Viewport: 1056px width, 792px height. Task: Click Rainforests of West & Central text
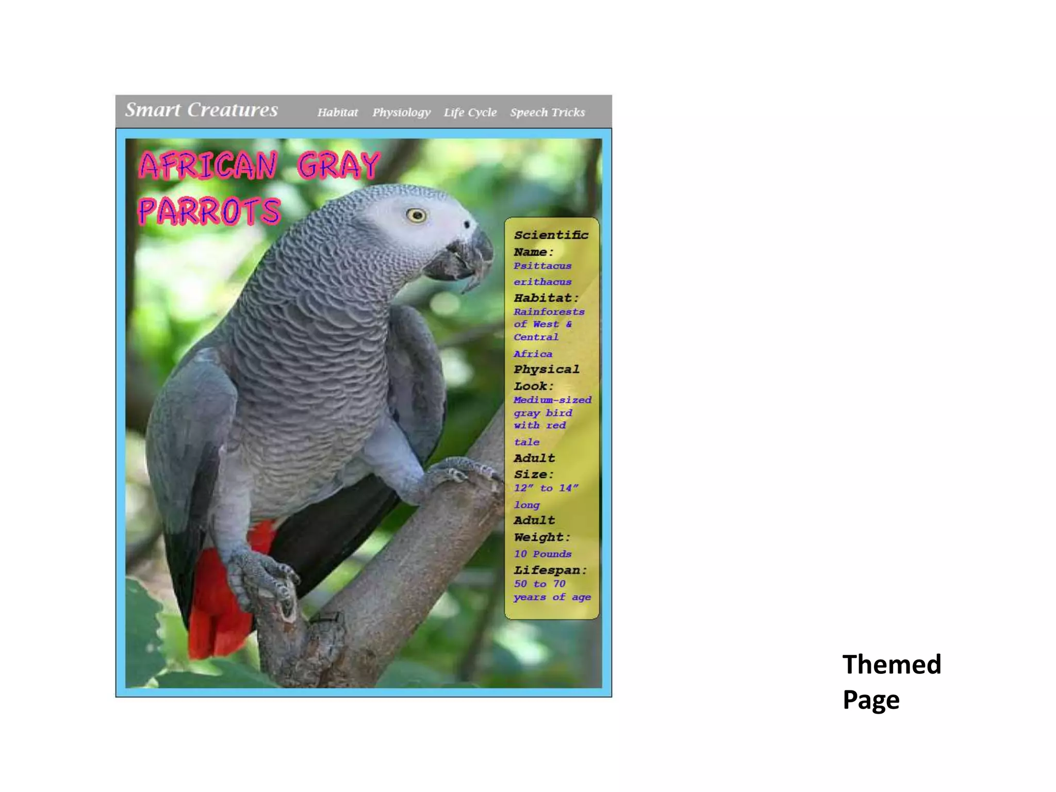[548, 324]
